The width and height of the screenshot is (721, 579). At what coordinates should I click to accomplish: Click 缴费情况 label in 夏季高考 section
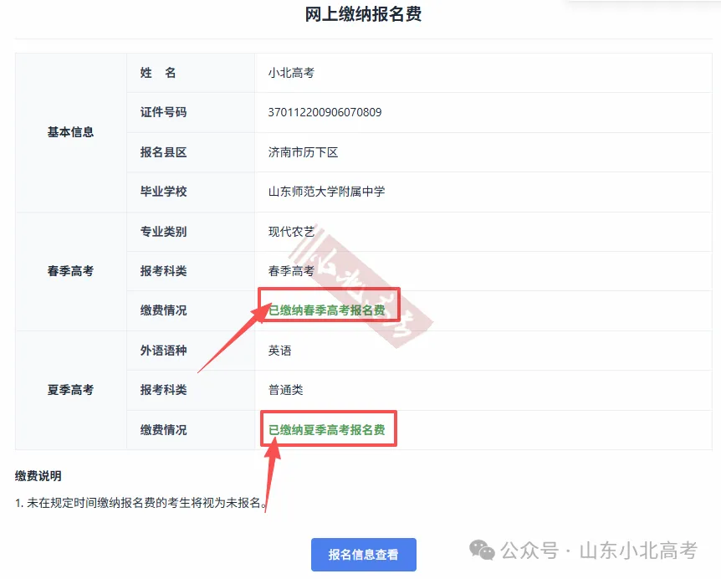click(164, 430)
